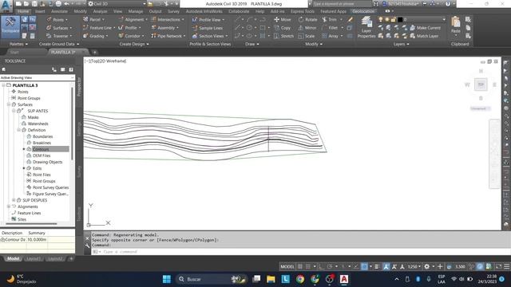Switch to the Annotate ribbon tab

tap(59, 11)
